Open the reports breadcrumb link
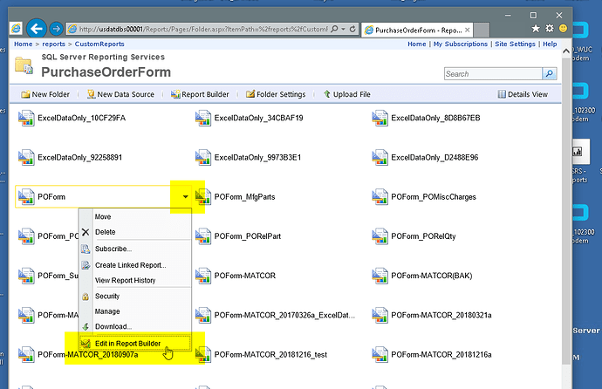The image size is (602, 389). tap(54, 44)
